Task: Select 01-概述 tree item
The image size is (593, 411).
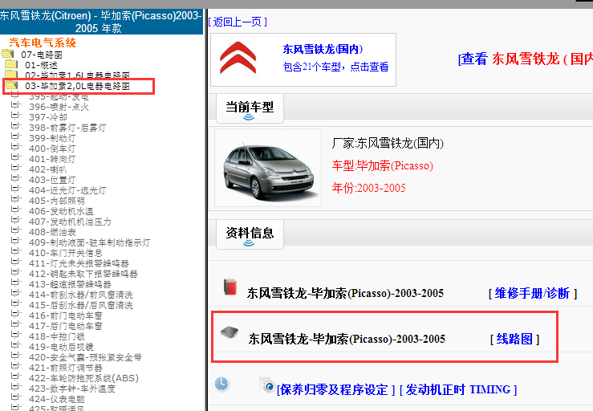Action: (41, 65)
